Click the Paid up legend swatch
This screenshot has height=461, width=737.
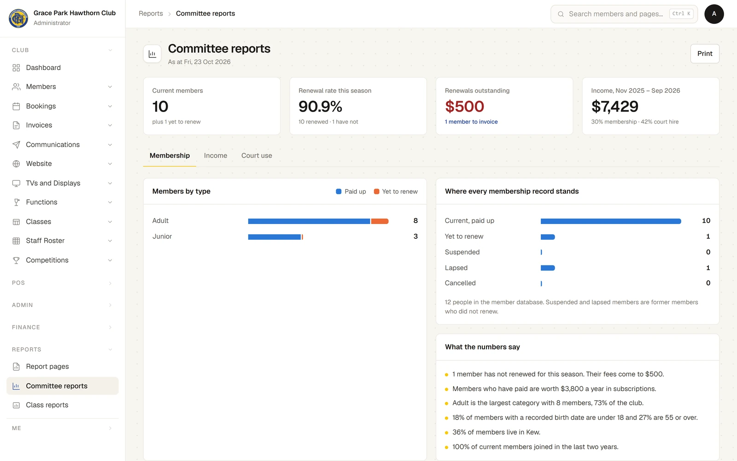(x=339, y=192)
